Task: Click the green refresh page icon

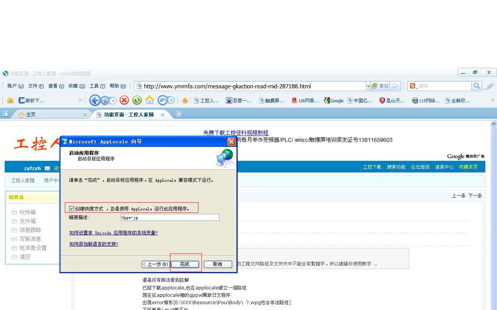Action: point(137,100)
